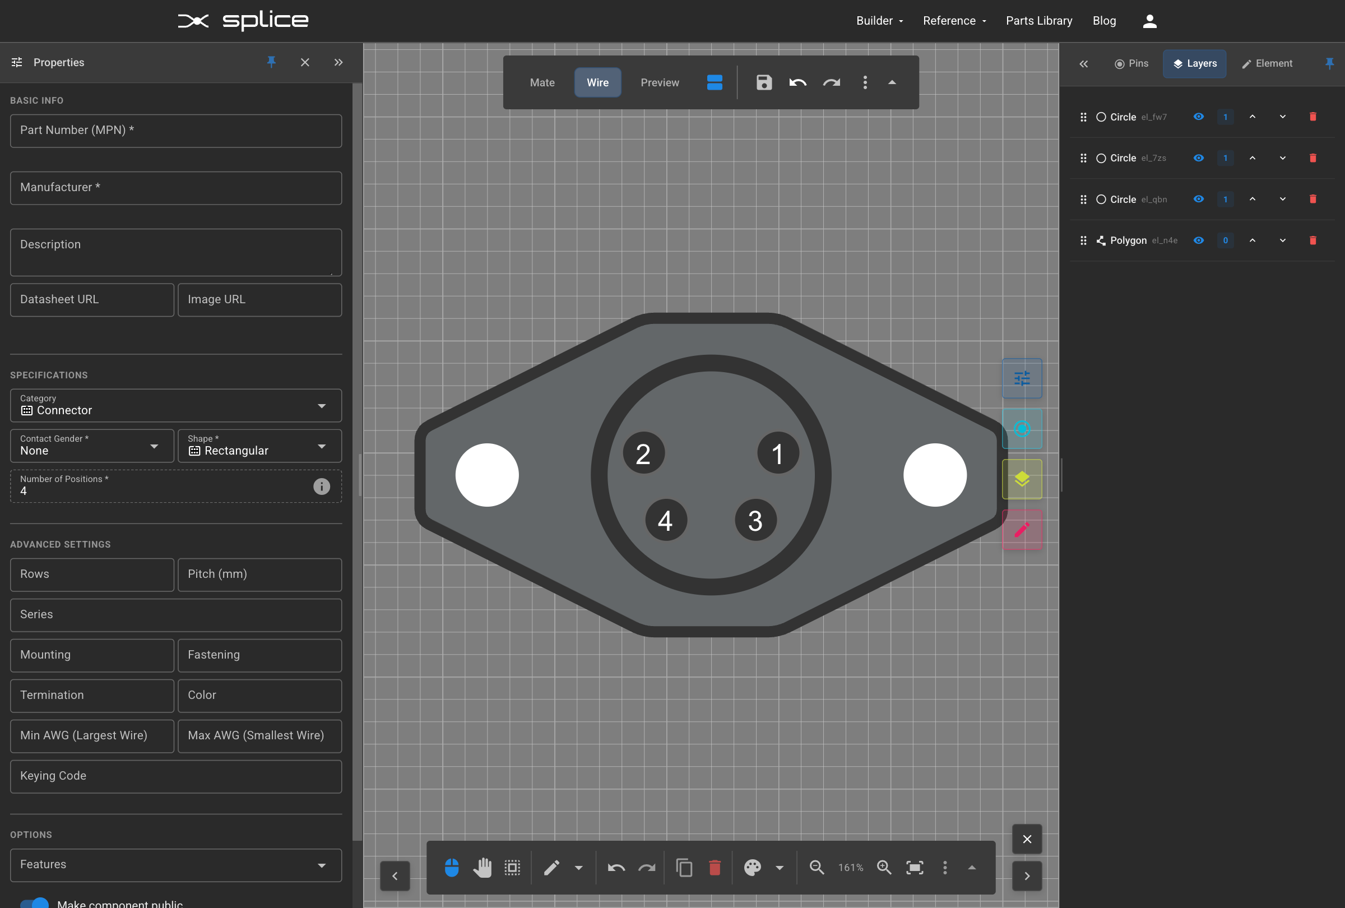The height and width of the screenshot is (908, 1345).
Task: Open the Element tab
Action: tap(1267, 64)
